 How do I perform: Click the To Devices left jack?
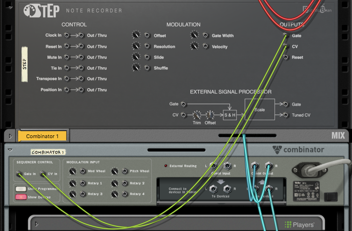213,189
